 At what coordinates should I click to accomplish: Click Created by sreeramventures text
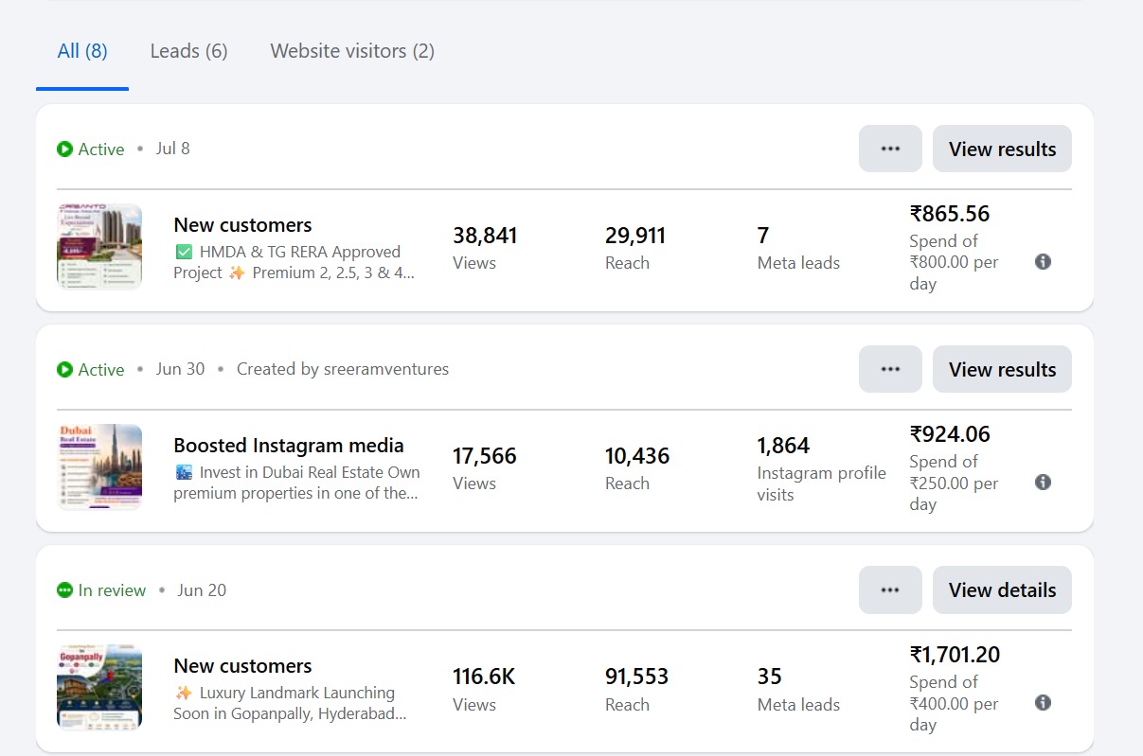point(343,369)
